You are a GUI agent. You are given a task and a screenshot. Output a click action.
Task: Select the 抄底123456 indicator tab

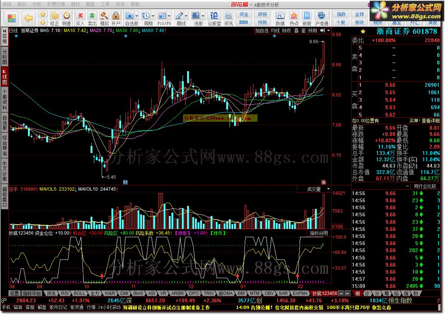click(x=325, y=293)
